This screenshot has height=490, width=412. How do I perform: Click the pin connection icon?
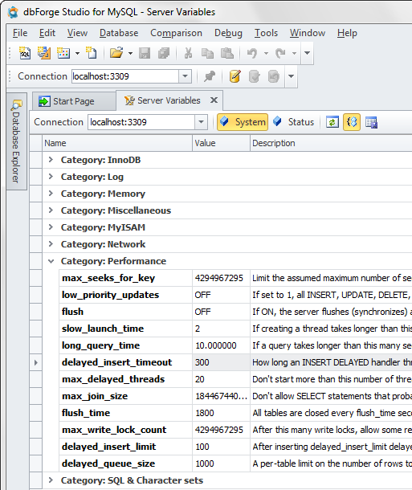pos(210,76)
